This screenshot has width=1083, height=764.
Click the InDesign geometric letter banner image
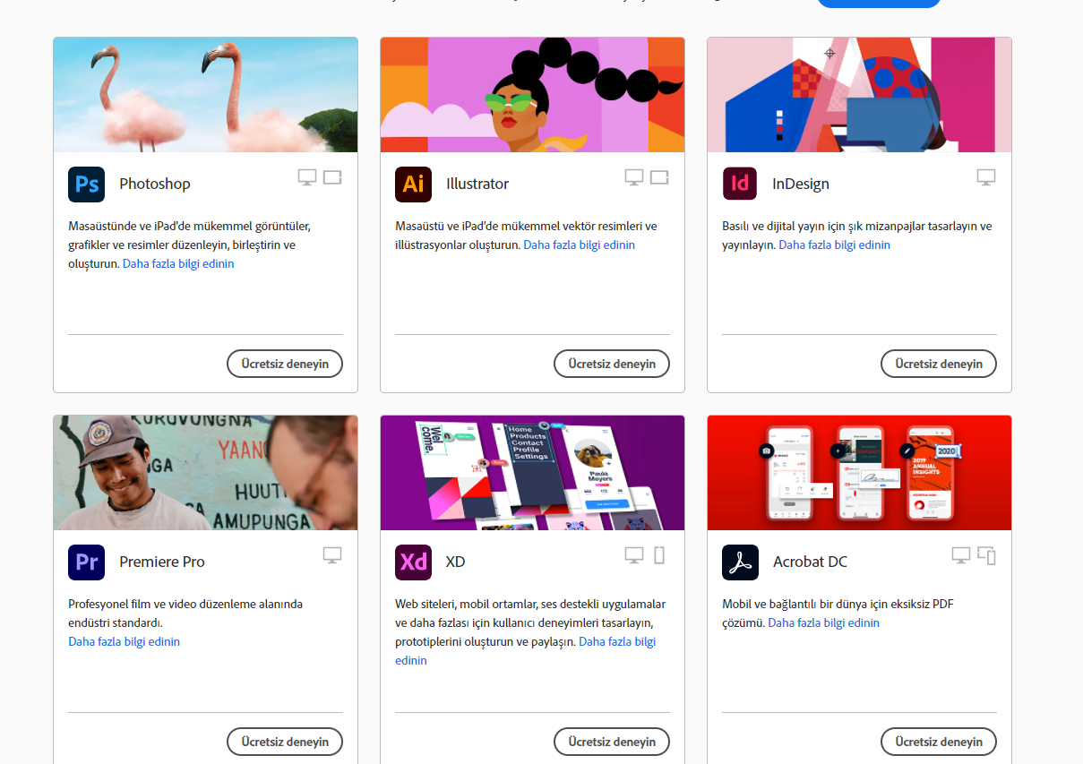[x=859, y=95]
